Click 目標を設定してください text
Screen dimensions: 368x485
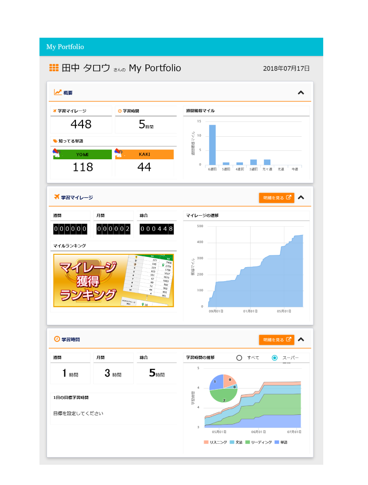[x=78, y=413]
